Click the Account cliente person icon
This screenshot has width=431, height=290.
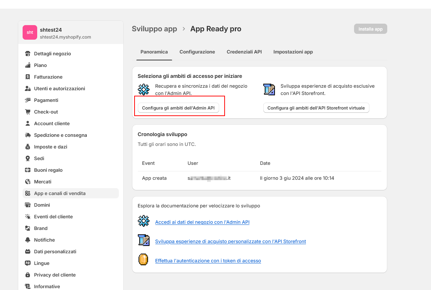(28, 123)
